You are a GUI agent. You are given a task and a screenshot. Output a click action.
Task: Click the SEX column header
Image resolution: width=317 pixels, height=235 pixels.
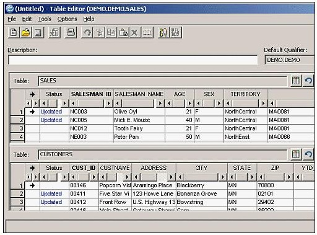click(209, 94)
